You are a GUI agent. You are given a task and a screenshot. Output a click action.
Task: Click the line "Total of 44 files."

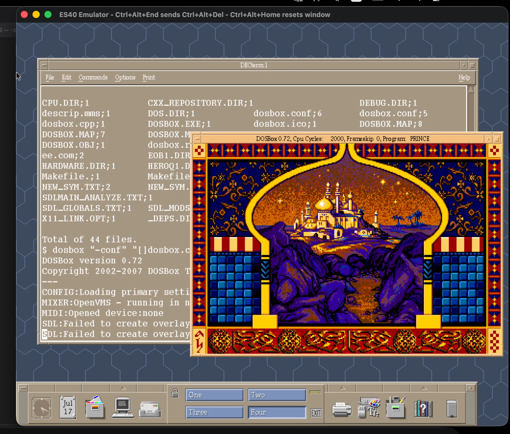(89, 240)
